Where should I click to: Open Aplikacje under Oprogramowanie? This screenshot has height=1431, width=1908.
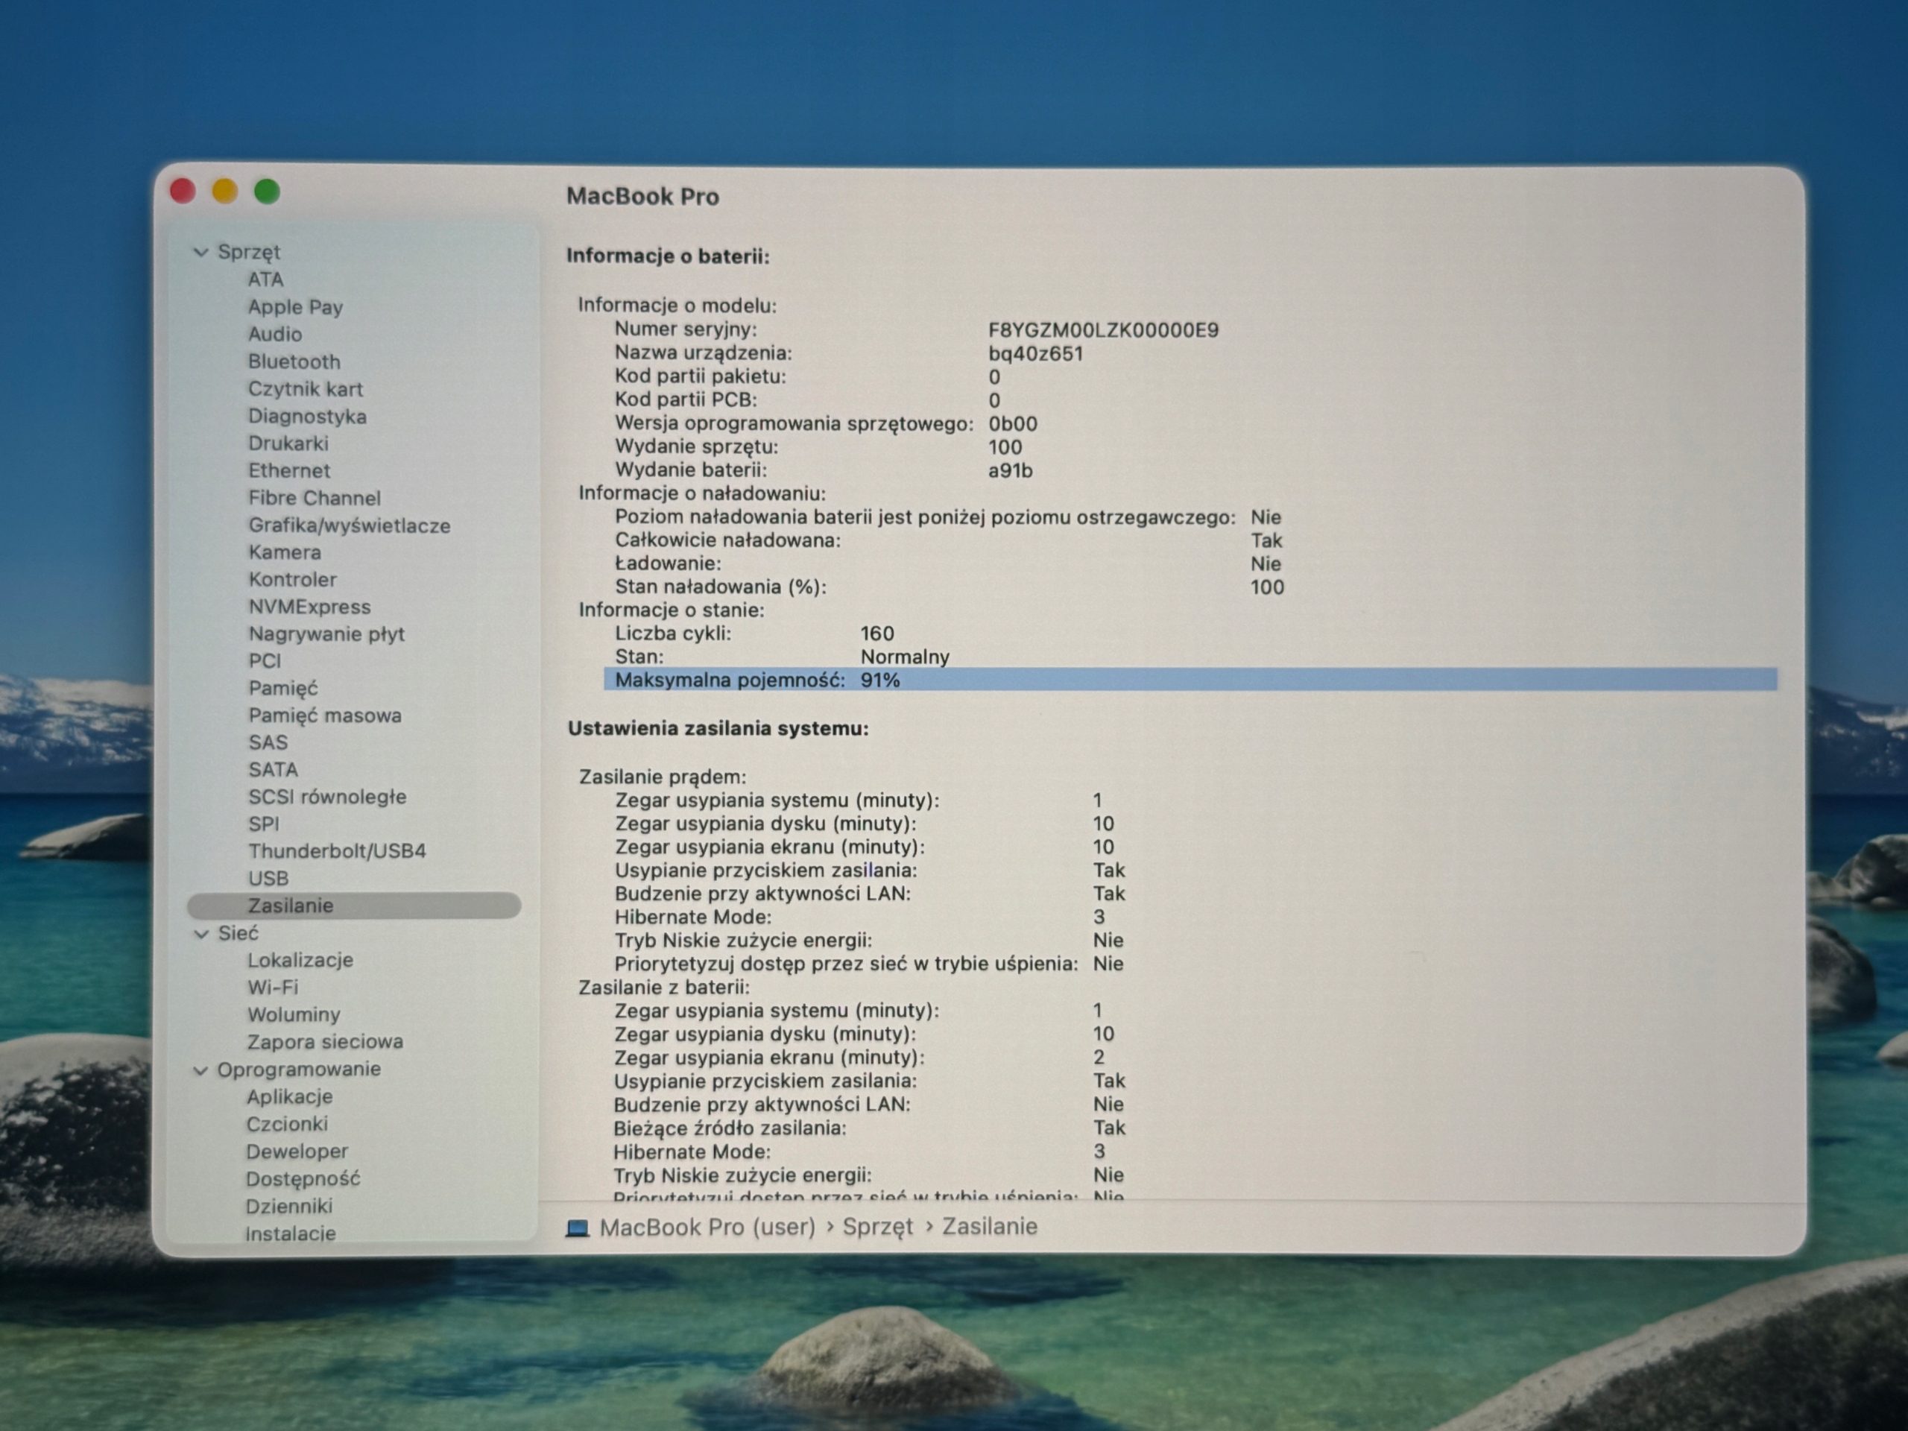(289, 1097)
